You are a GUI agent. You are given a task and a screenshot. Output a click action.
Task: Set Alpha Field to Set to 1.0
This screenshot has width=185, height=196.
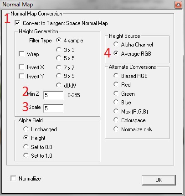click(x=26, y=155)
